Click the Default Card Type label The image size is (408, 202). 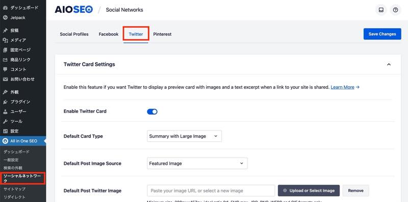(x=83, y=136)
